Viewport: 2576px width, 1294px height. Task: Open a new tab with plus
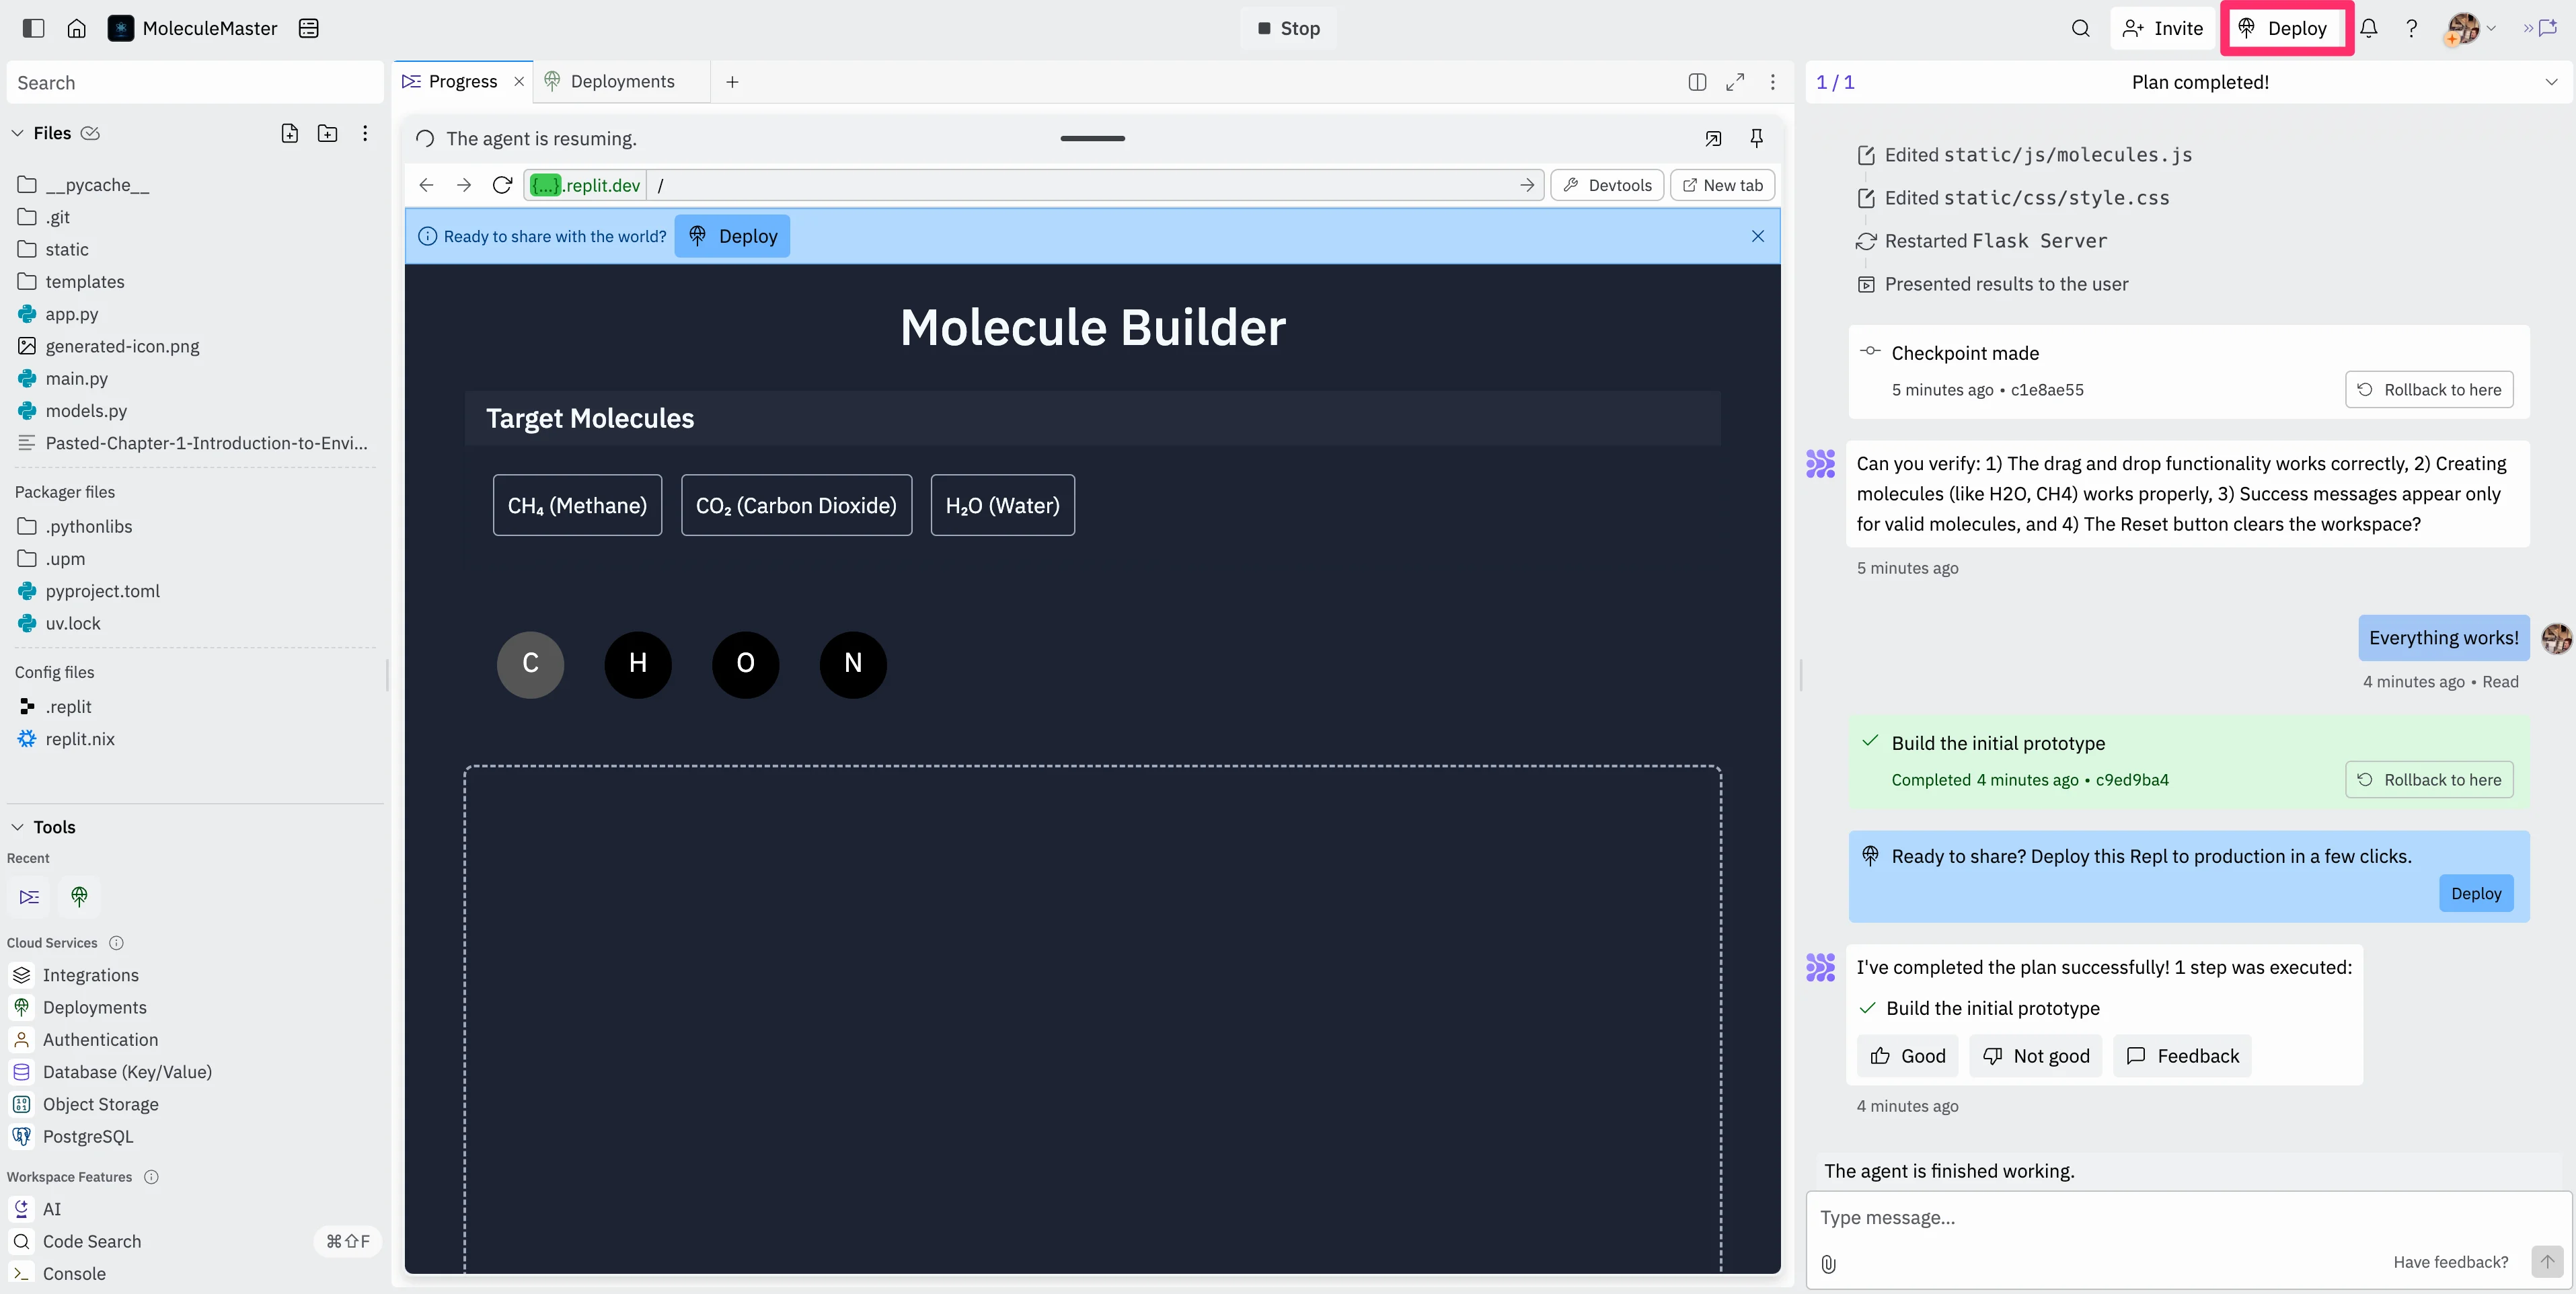click(x=732, y=82)
